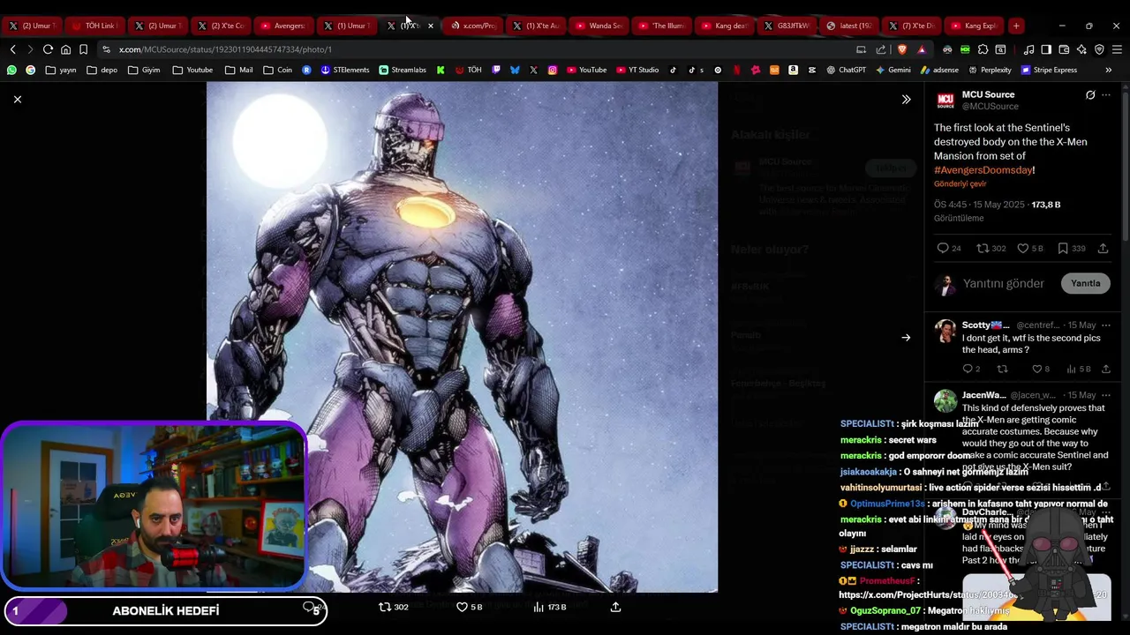Switch to the latest (19... tab
The image size is (1130, 635).
point(849,26)
